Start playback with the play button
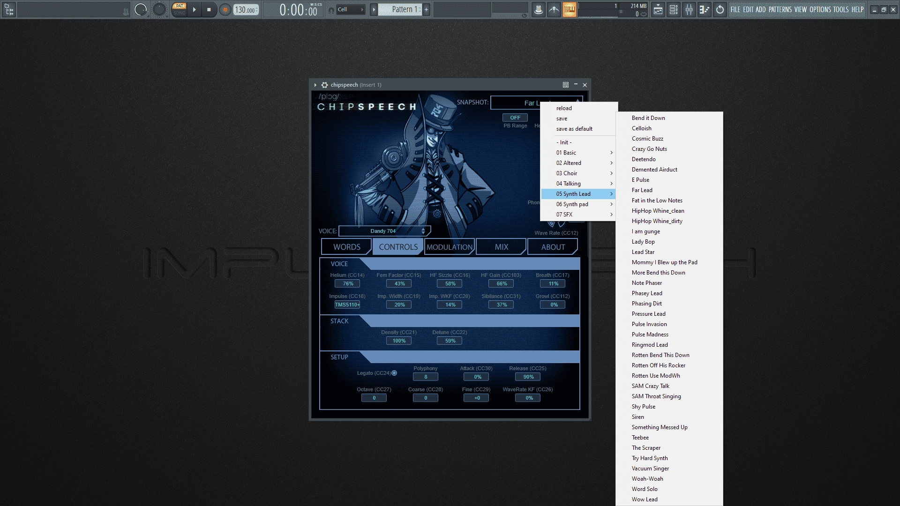Viewport: 900px width, 506px height. (x=194, y=9)
